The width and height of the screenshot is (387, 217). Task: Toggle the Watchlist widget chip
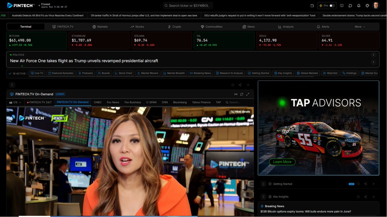330,73
